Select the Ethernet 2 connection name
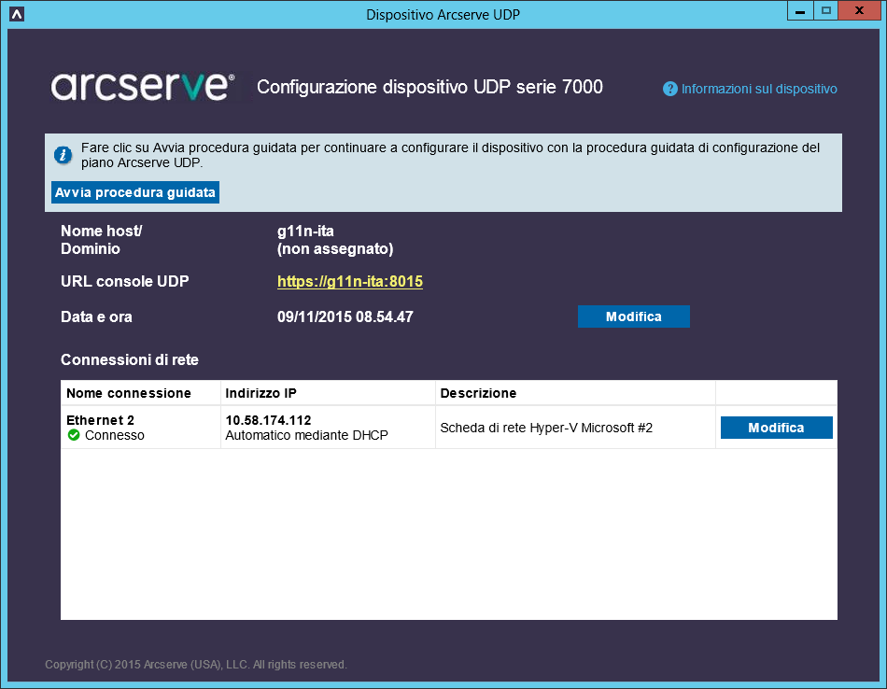This screenshot has width=887, height=689. point(100,420)
